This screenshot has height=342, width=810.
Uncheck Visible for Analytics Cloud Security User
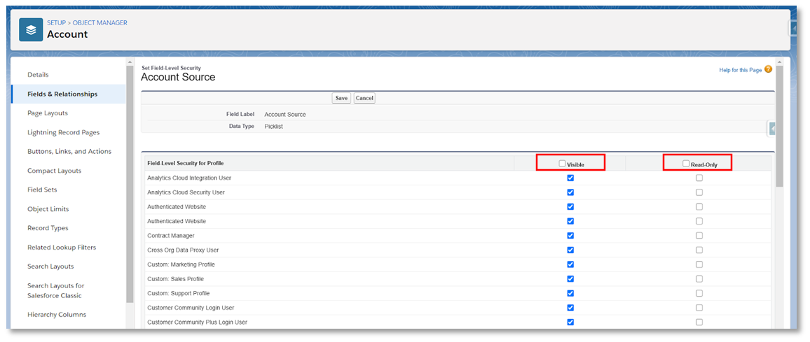(570, 192)
